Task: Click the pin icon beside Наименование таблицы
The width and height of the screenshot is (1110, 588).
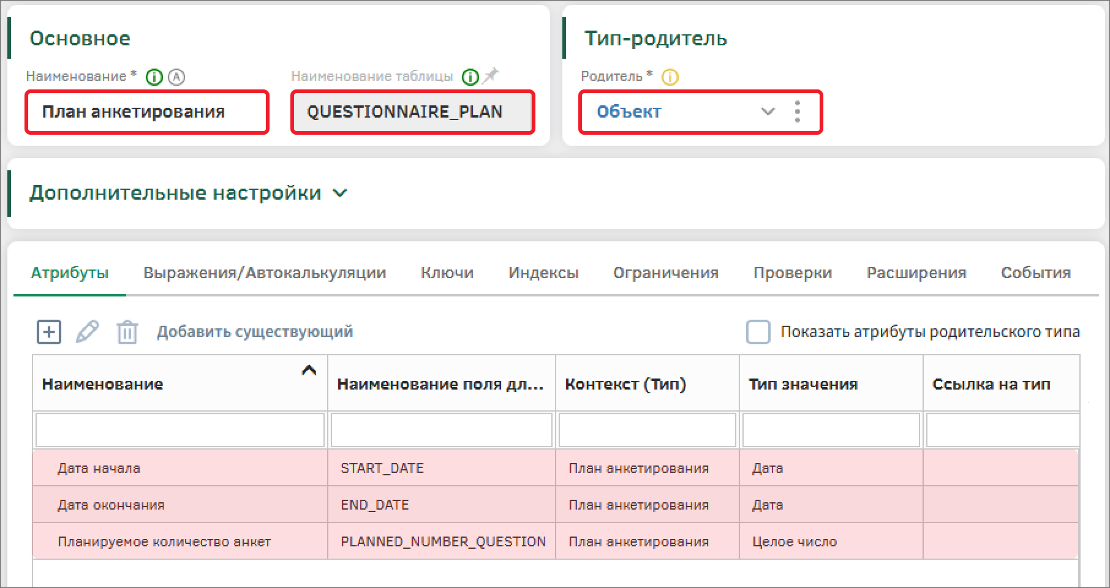Action: pyautogui.click(x=491, y=77)
